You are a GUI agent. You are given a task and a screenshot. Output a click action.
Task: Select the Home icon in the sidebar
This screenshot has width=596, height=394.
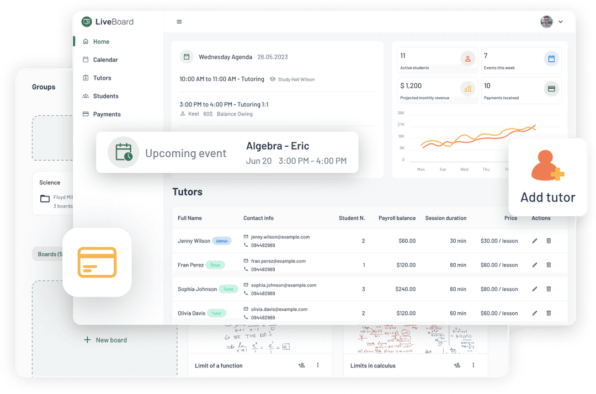(86, 41)
